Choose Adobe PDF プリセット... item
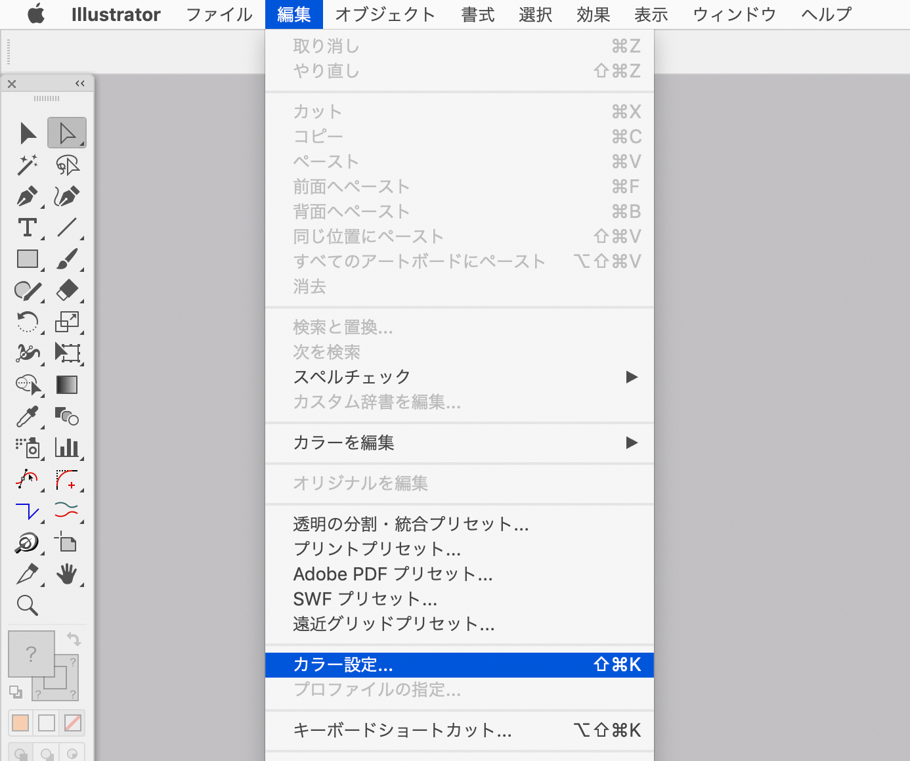 pyautogui.click(x=460, y=574)
